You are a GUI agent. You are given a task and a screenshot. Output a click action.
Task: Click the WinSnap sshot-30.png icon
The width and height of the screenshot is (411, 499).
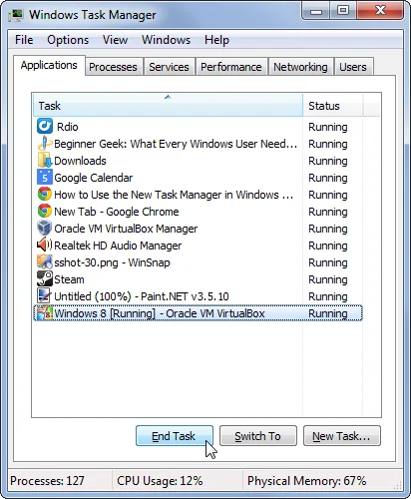click(x=45, y=262)
